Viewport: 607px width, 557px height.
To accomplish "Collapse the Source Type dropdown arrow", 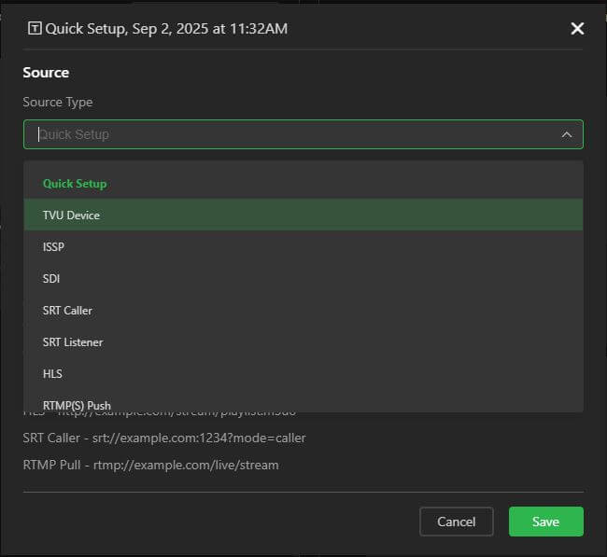I will tap(566, 134).
